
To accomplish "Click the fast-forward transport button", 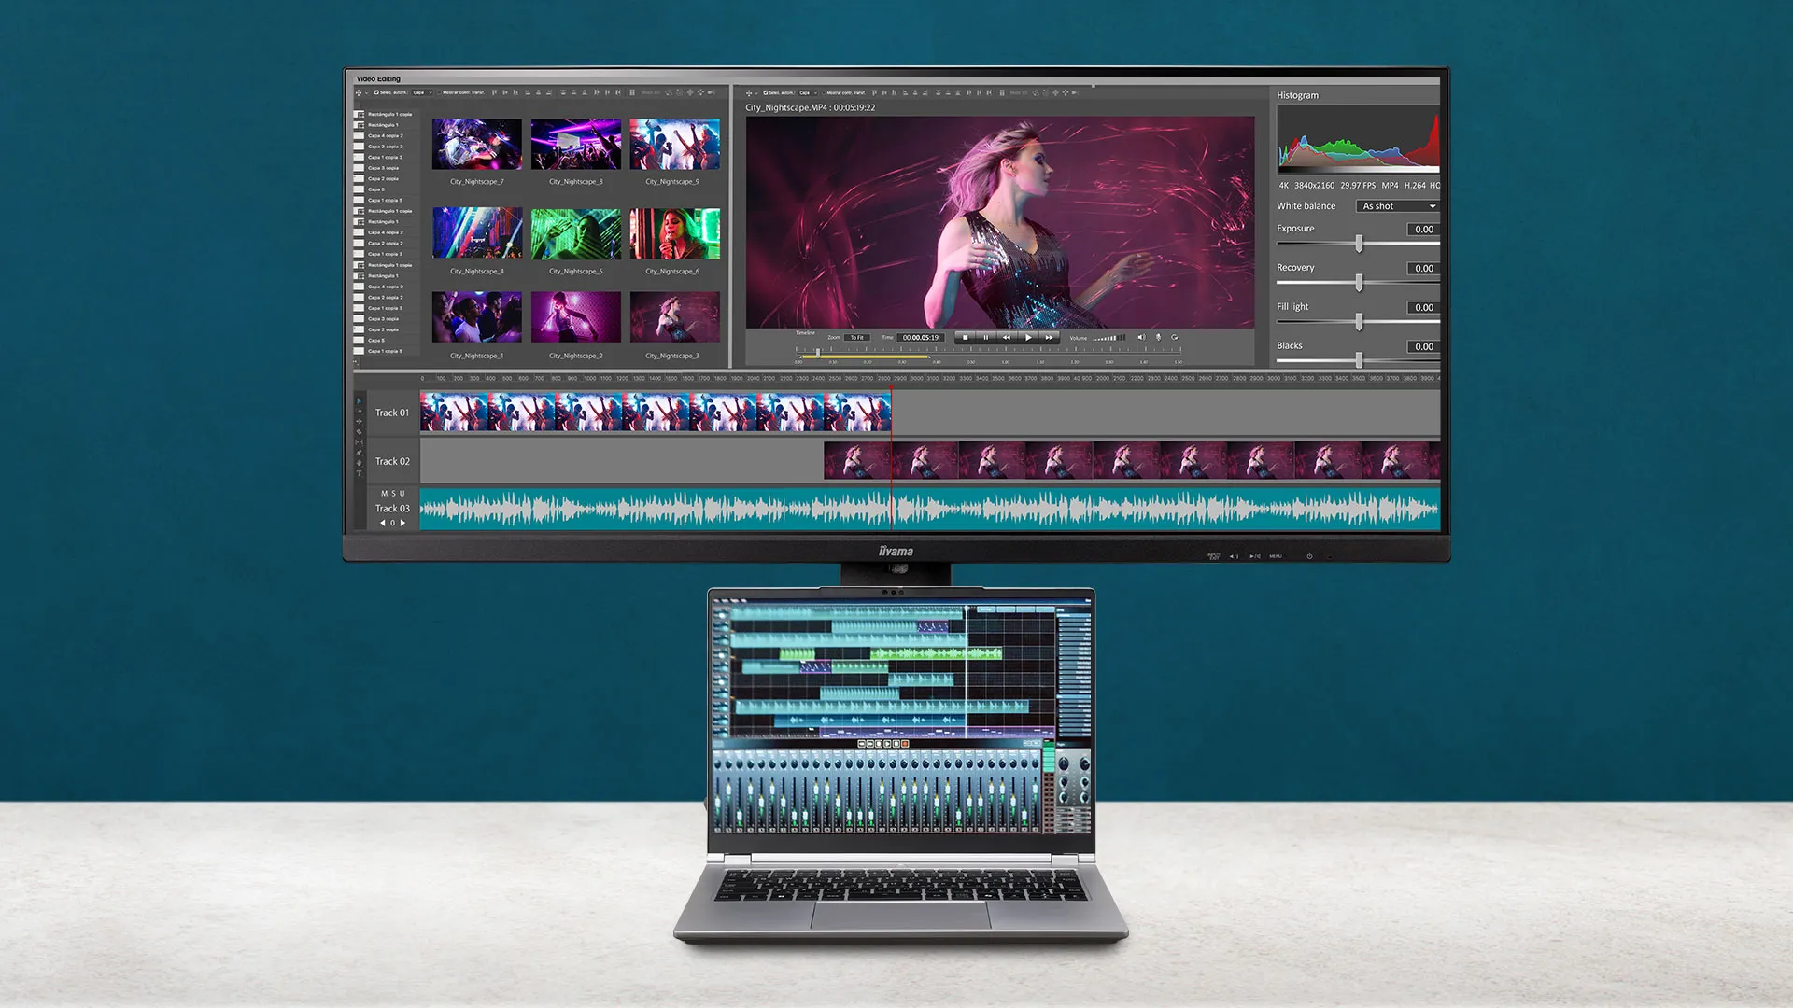I will [x=1050, y=338].
